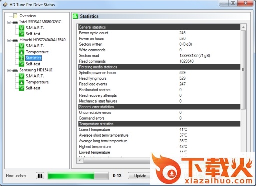Image resolution: width=256 pixels, height=186 pixels.
Task: Click the Rotating media statistics header
Action: (x=159, y=67)
